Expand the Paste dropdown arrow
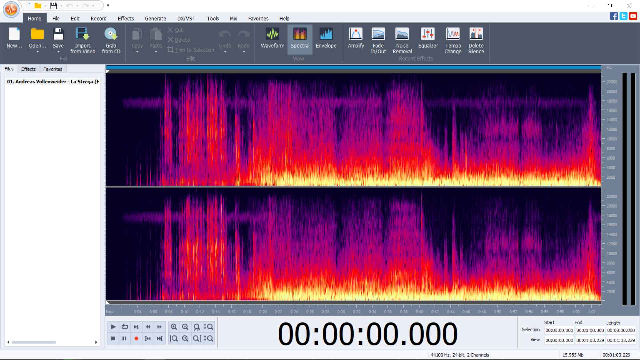Screen dimensions: 640x360 156,52
